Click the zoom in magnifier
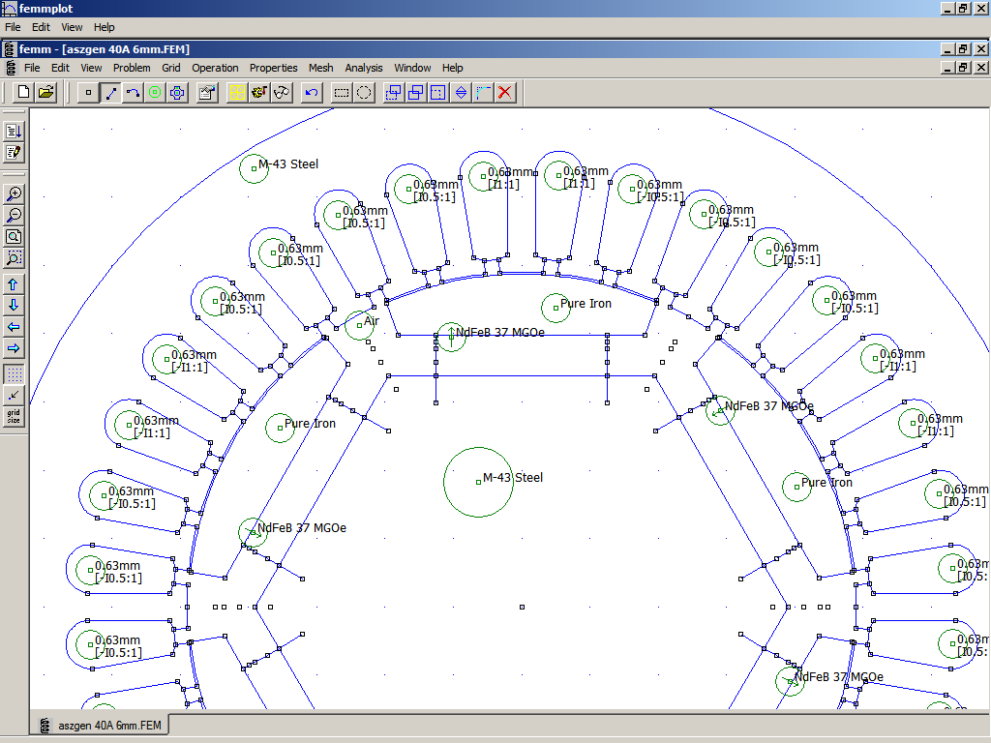The width and height of the screenshot is (991, 743). 14,193
